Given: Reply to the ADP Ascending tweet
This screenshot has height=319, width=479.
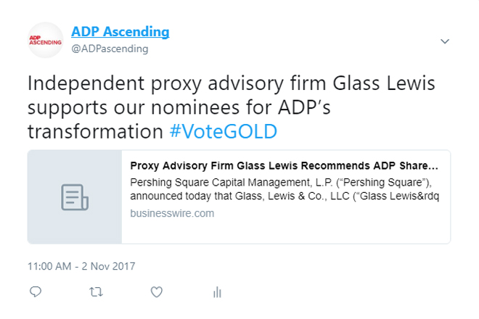Looking at the screenshot, I should [x=36, y=292].
